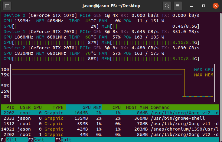Viewport: 222px width, 142px height.
Task: Click the F3 Quit function
Action: (64, 140)
